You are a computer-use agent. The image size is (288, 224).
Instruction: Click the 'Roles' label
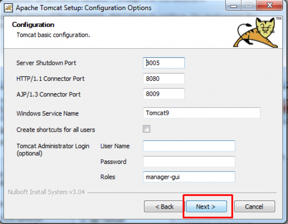108,177
